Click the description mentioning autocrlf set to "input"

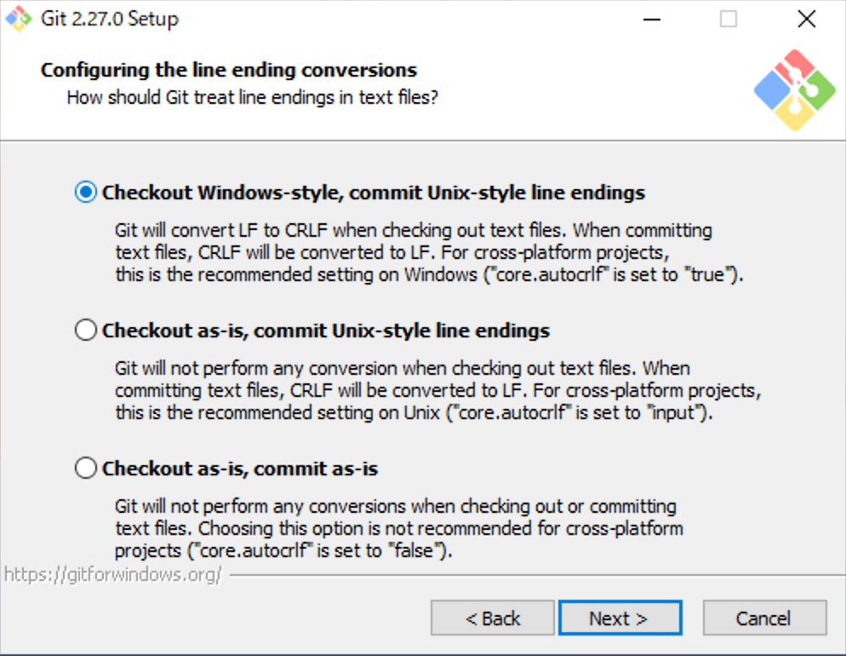(437, 390)
